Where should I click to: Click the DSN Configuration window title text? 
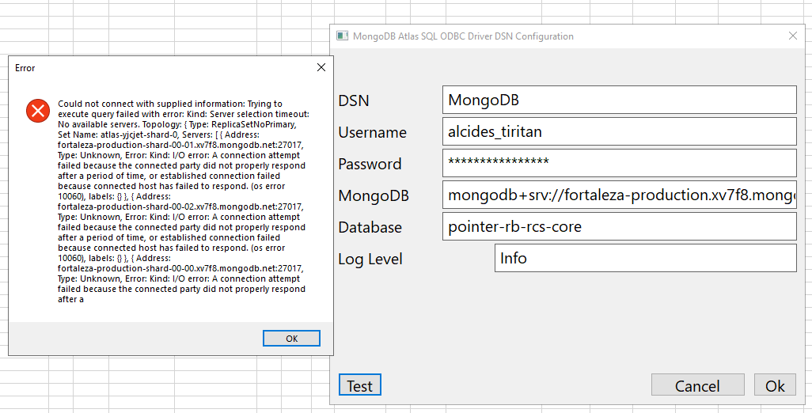click(x=463, y=36)
